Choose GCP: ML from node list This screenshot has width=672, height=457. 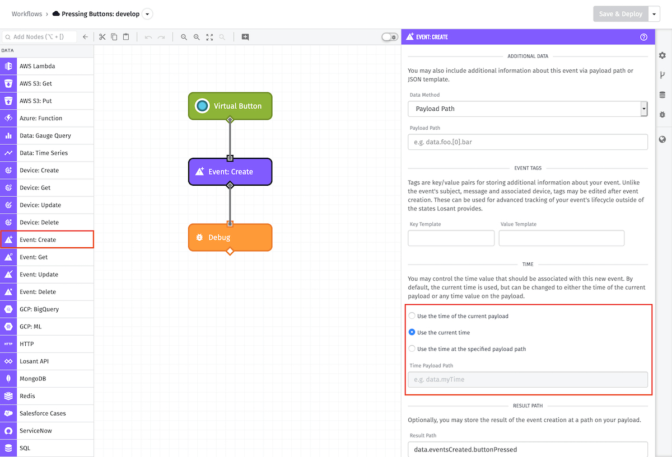47,326
